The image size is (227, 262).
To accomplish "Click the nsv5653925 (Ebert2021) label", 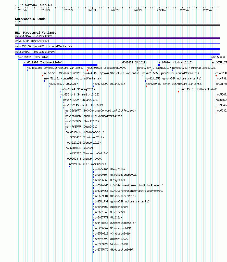I will [x=82, y=121].
